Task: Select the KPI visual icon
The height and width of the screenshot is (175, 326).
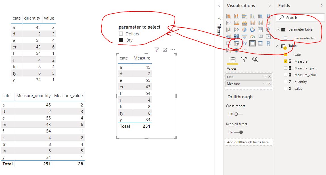Action: pos(229,43)
